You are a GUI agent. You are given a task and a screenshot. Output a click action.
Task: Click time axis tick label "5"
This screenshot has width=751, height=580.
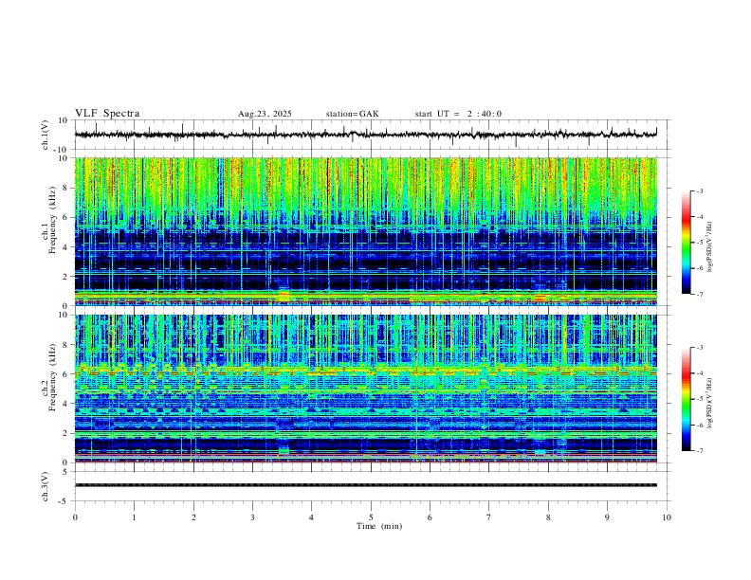point(371,517)
